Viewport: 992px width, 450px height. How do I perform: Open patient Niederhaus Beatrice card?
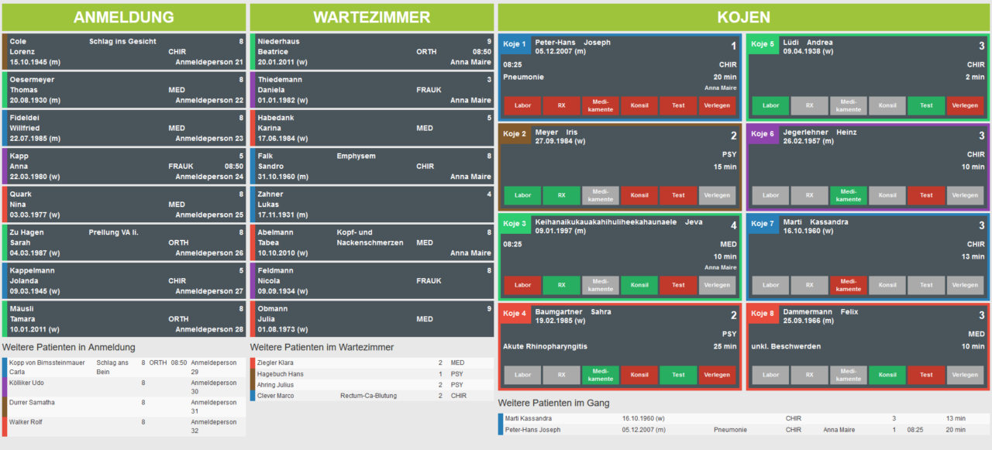pyautogui.click(x=372, y=51)
